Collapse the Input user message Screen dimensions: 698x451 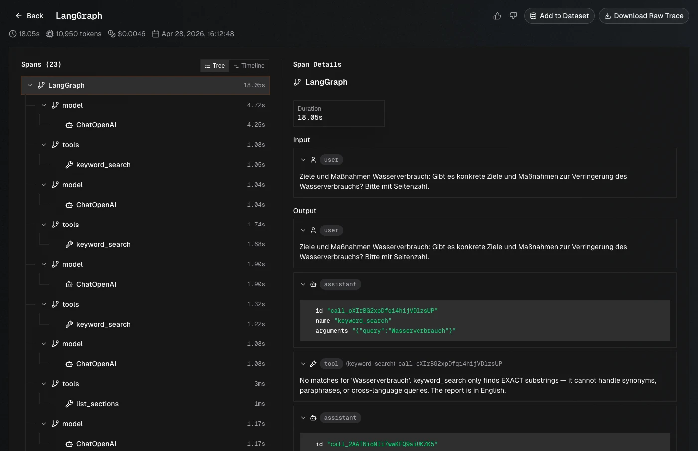[x=303, y=160]
